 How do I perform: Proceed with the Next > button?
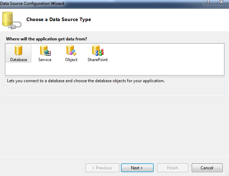(x=137, y=168)
